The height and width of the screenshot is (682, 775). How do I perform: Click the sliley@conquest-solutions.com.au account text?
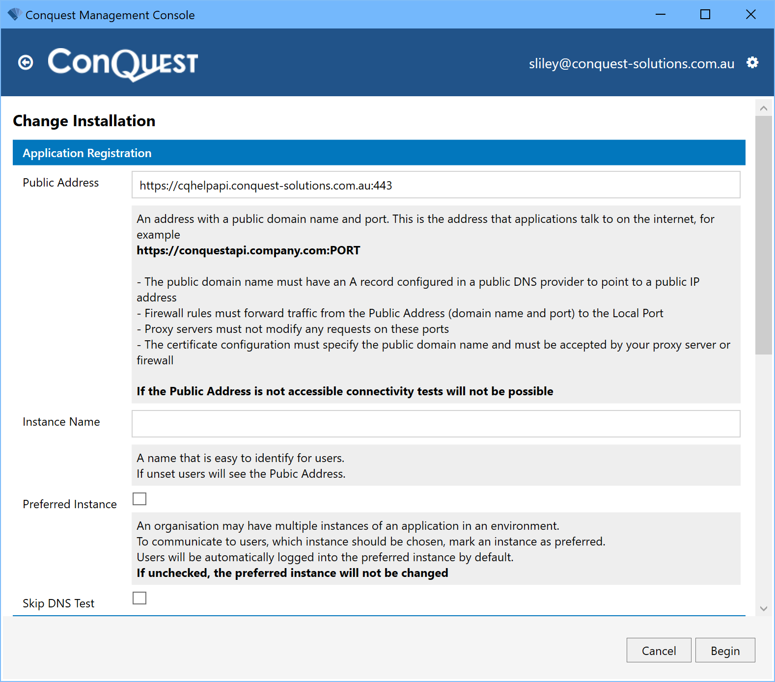click(x=632, y=64)
